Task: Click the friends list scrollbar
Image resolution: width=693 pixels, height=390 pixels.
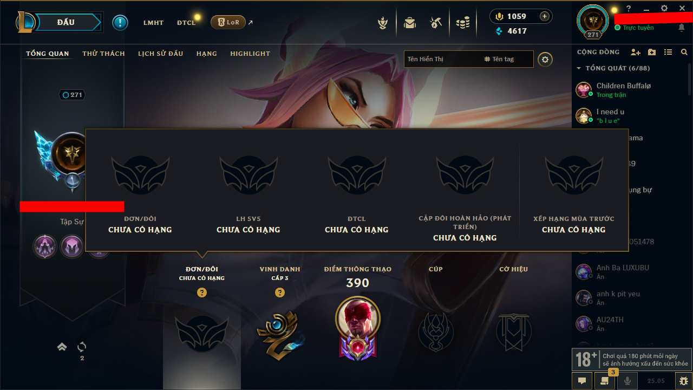Action: 690,79
